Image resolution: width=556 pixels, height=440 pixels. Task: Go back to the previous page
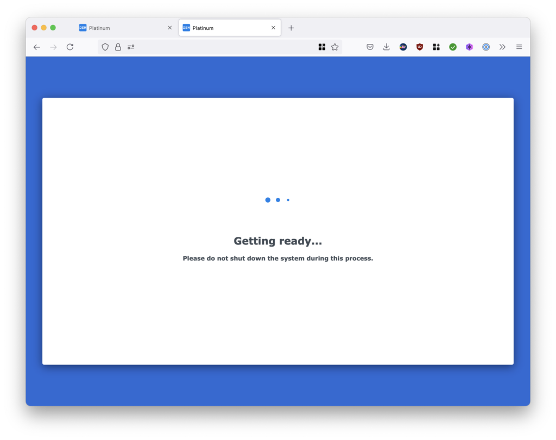(37, 47)
